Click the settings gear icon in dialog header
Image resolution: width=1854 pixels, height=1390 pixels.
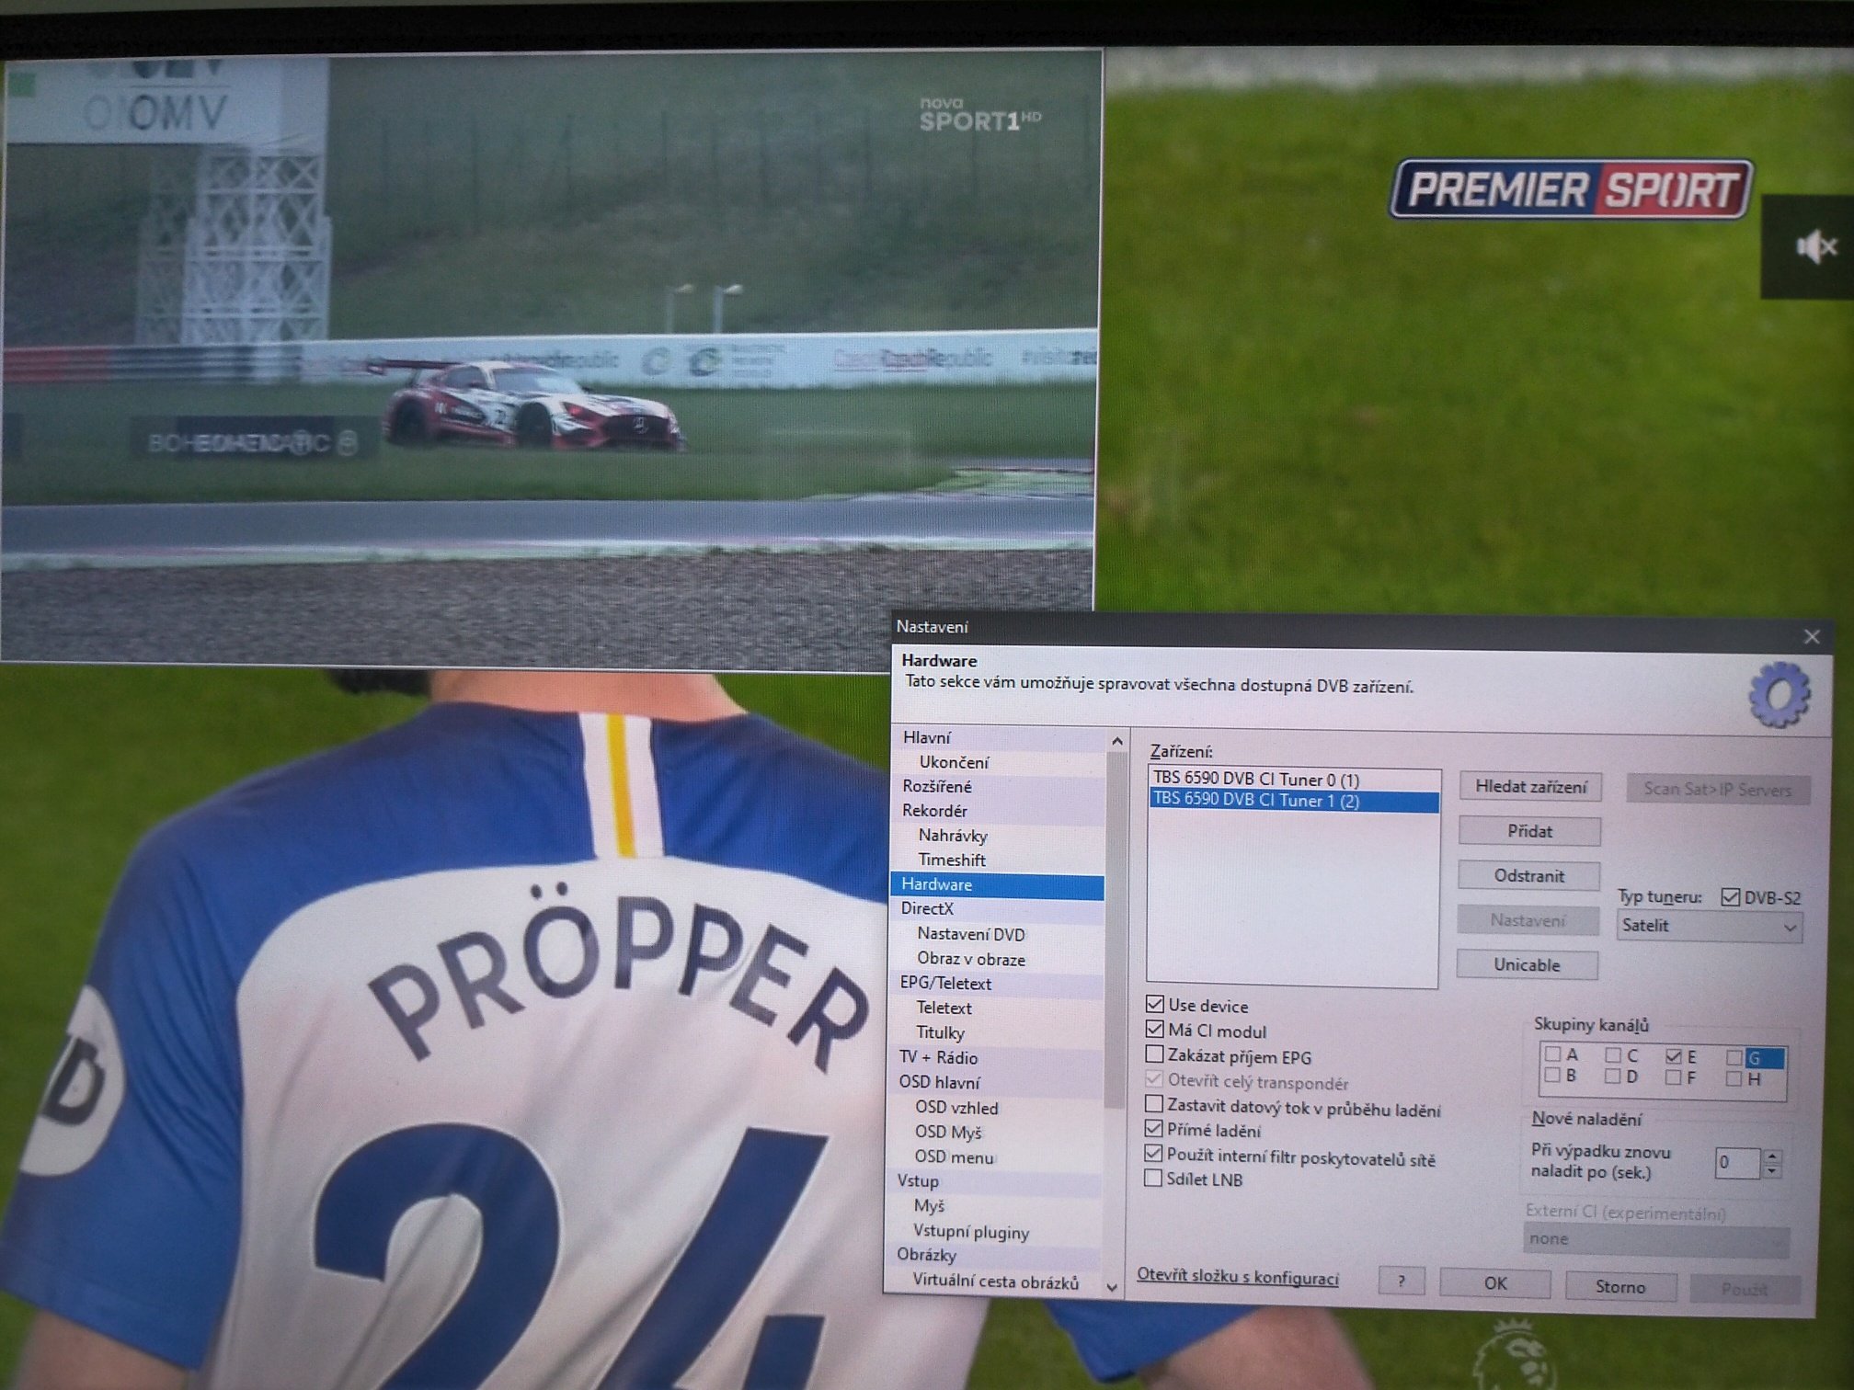pyautogui.click(x=1779, y=694)
